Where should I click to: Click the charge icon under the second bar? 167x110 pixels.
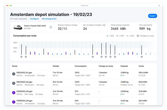[26, 57]
